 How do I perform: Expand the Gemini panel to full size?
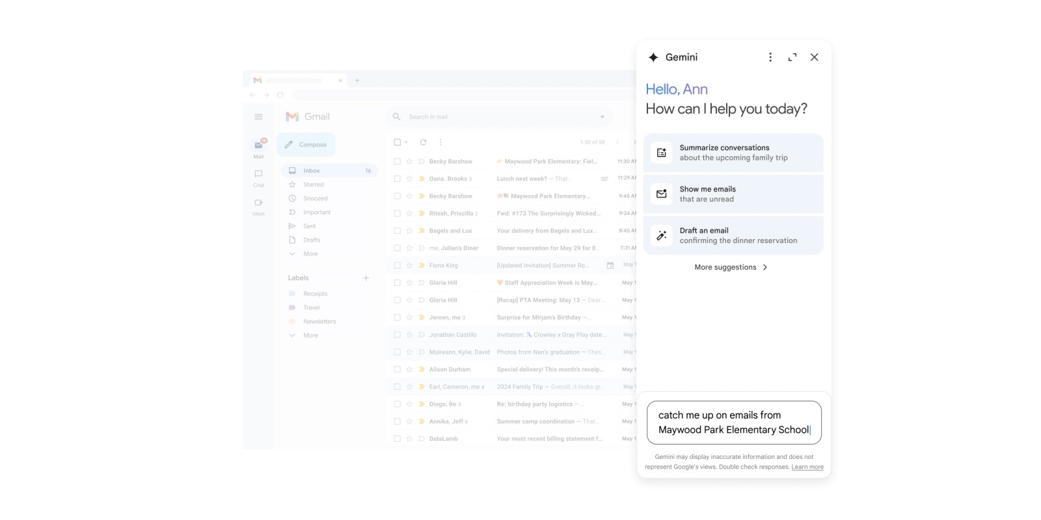tap(792, 57)
